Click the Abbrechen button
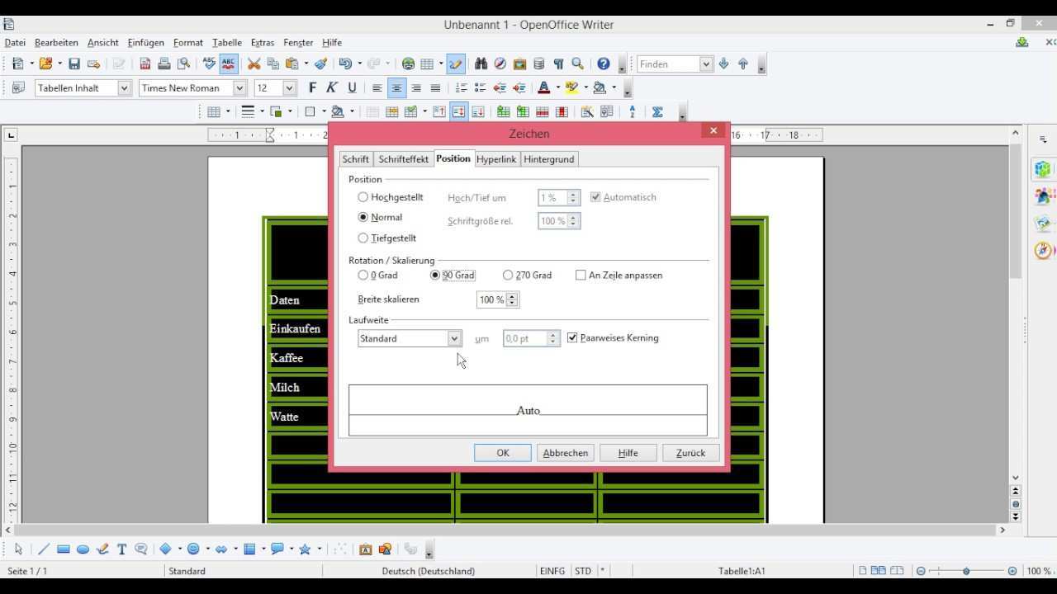This screenshot has height=594, width=1057. pyautogui.click(x=565, y=453)
